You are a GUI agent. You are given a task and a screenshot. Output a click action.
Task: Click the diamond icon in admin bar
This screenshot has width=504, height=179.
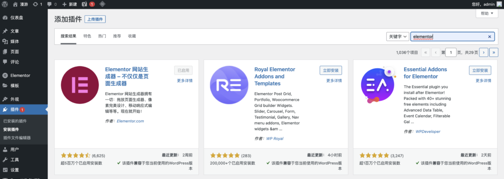tap(102, 4)
